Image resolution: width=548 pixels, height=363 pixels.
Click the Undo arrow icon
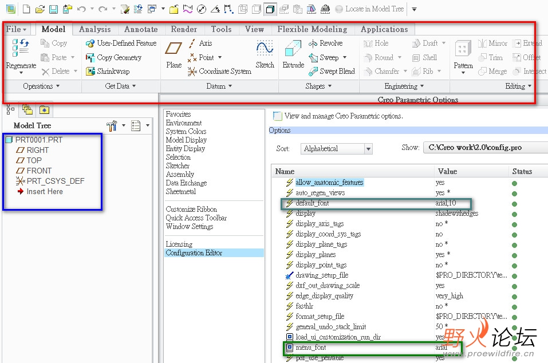click(81, 9)
